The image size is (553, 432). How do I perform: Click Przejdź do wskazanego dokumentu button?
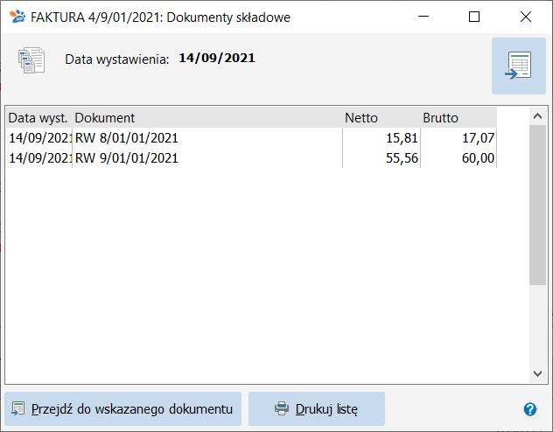(x=122, y=408)
